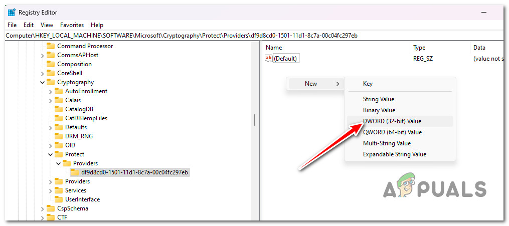Screen dimensions: 509x226
Task: Expand the AutoEnrollment key
Action: tap(50, 91)
